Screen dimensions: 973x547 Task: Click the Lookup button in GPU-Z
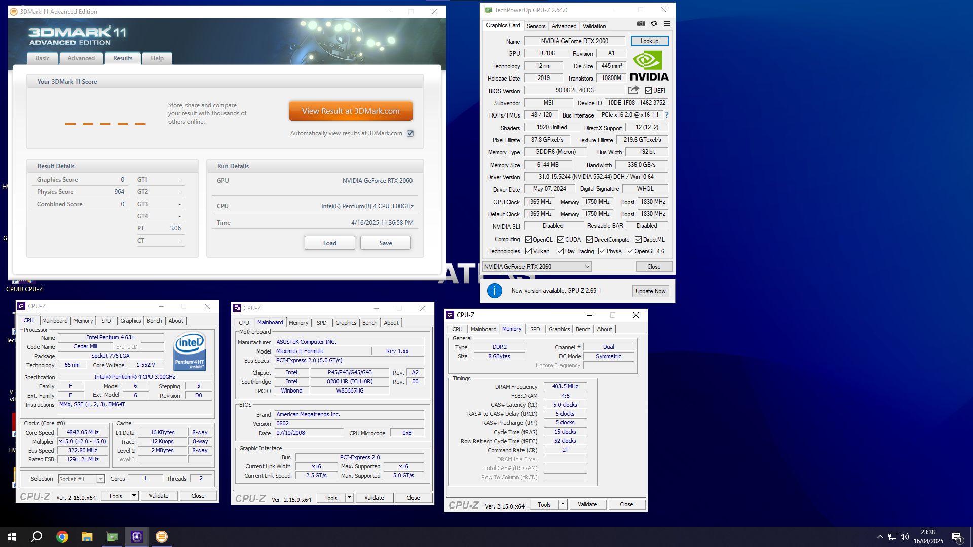coord(649,41)
